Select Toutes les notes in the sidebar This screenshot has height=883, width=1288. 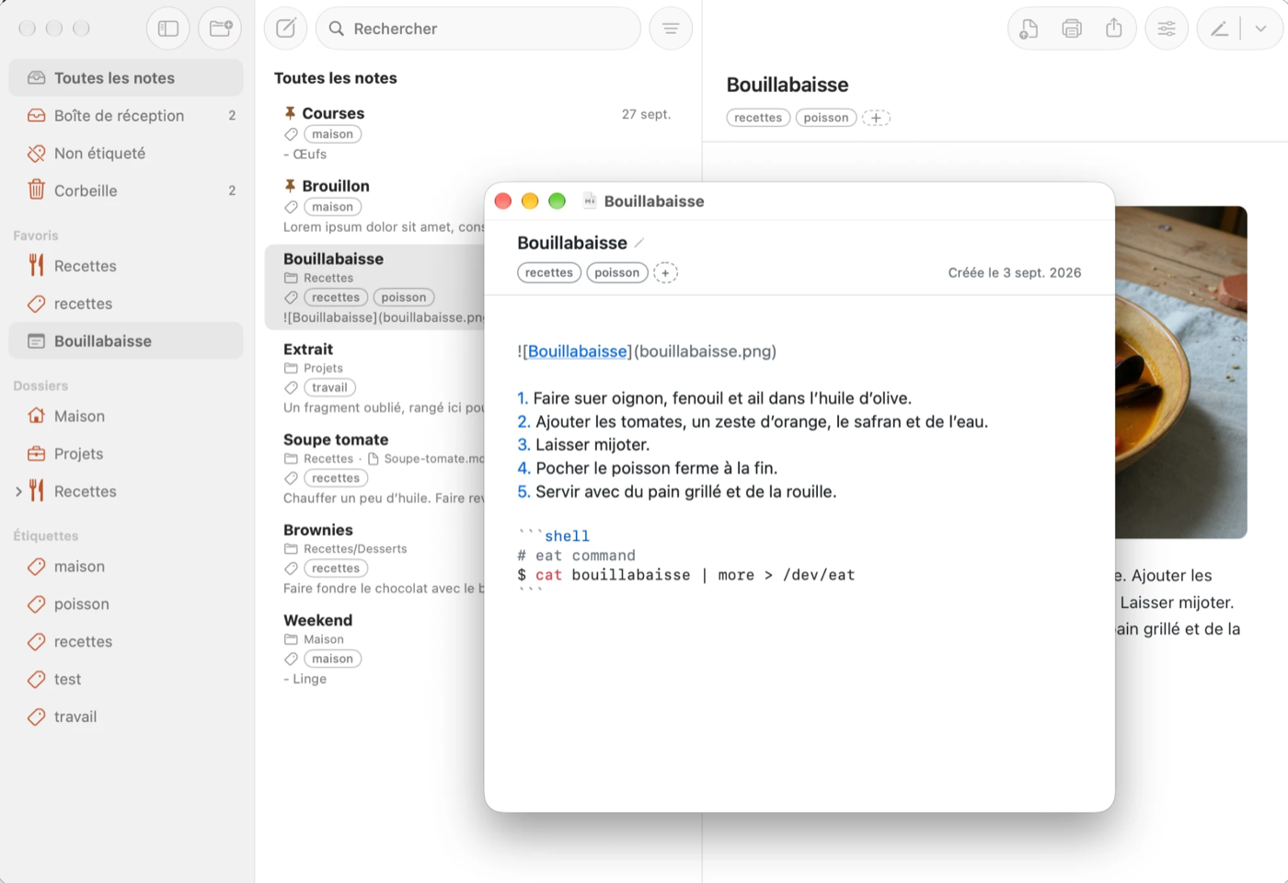126,78
